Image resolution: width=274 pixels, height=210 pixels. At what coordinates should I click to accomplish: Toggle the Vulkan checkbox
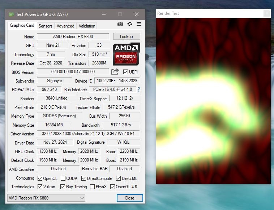pyautogui.click(x=40, y=187)
